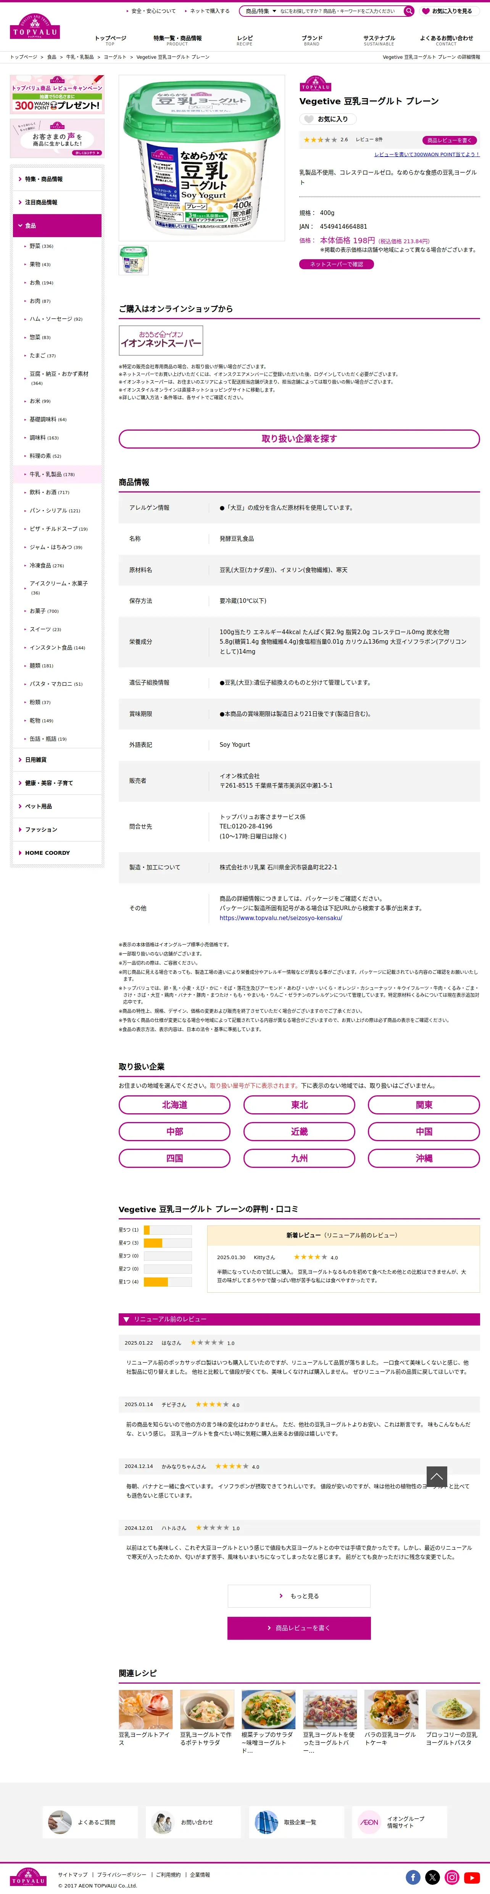Click もっと見る reviews button

pyautogui.click(x=299, y=1596)
